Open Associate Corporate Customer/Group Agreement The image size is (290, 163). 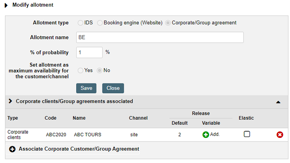[79, 149]
